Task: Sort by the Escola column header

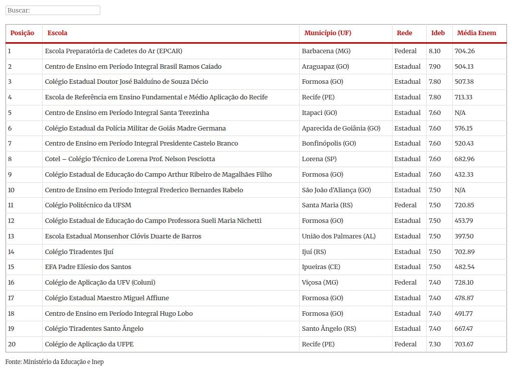Action: (x=57, y=33)
